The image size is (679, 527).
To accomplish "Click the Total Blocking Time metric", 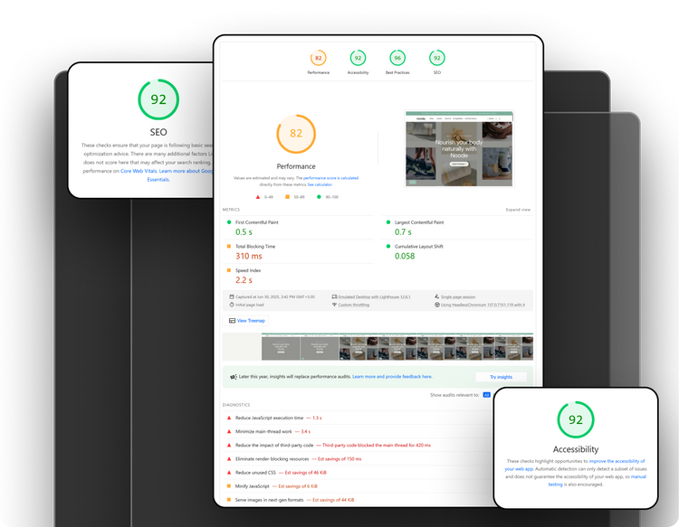I will [x=299, y=251].
